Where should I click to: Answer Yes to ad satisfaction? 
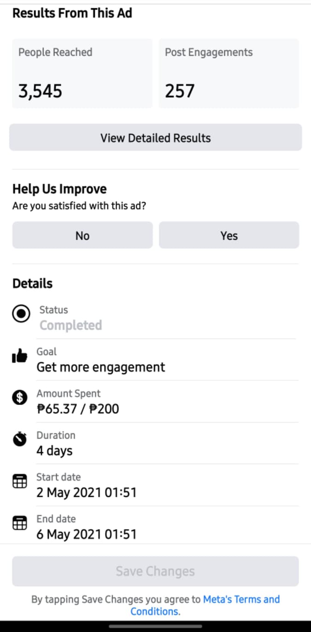click(x=229, y=235)
